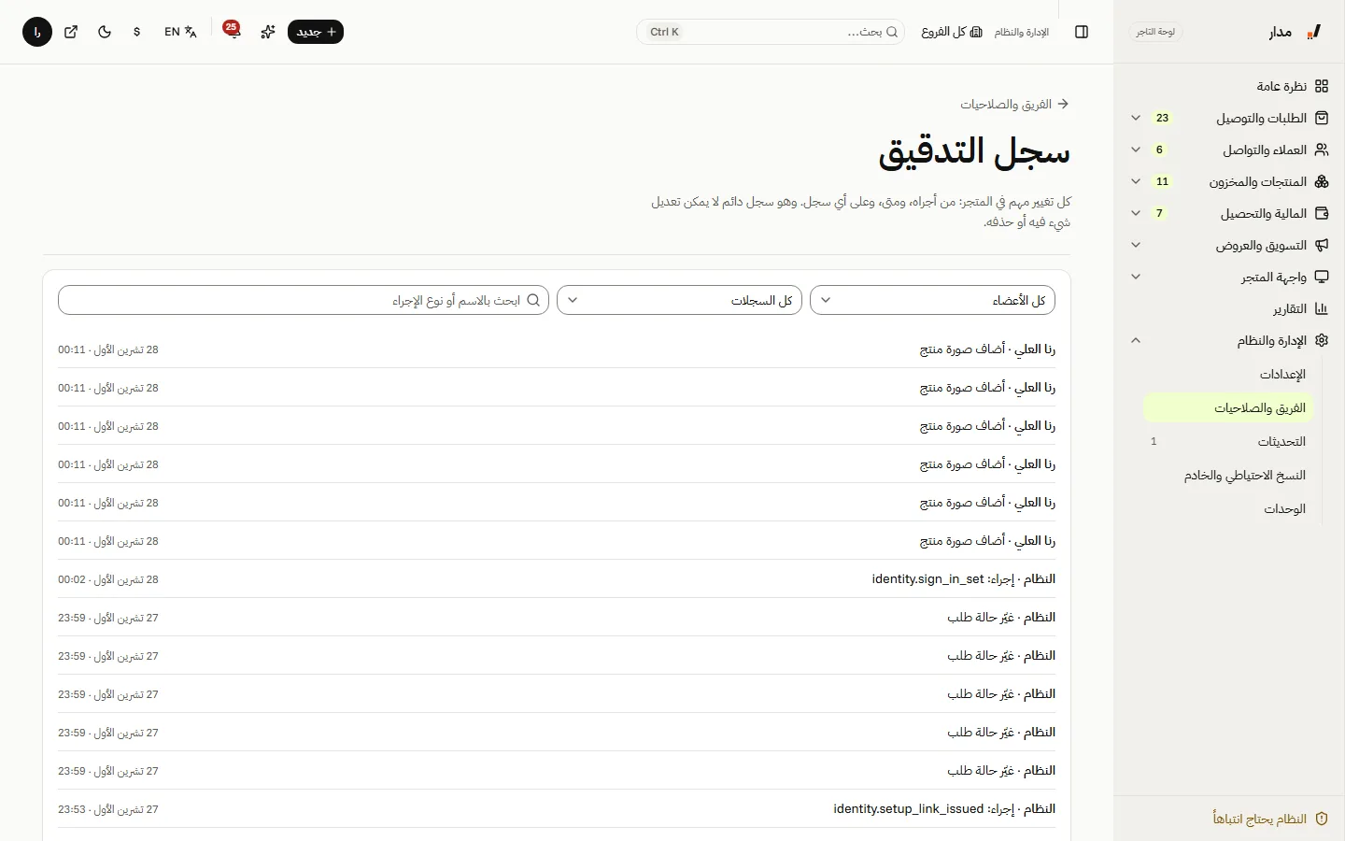Open النسخ الاحتياطي والخادم item
The image size is (1345, 841).
[x=1228, y=475]
